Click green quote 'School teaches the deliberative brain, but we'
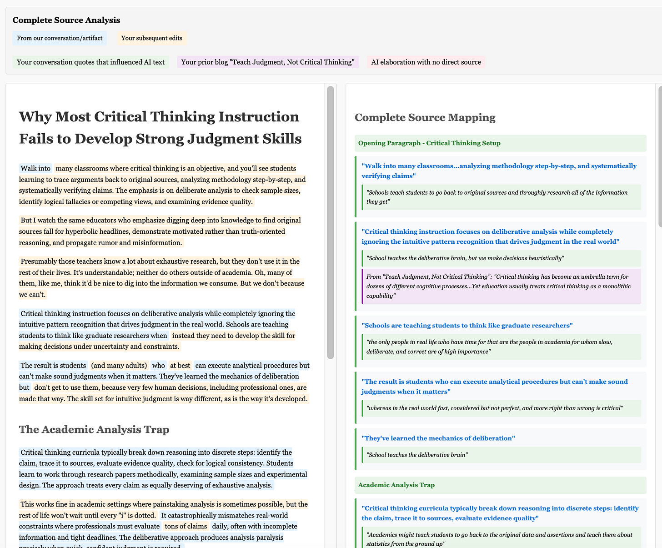The width and height of the screenshot is (662, 548). tap(502, 258)
